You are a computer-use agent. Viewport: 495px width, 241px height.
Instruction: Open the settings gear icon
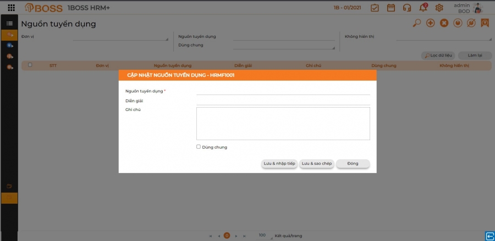(x=439, y=8)
